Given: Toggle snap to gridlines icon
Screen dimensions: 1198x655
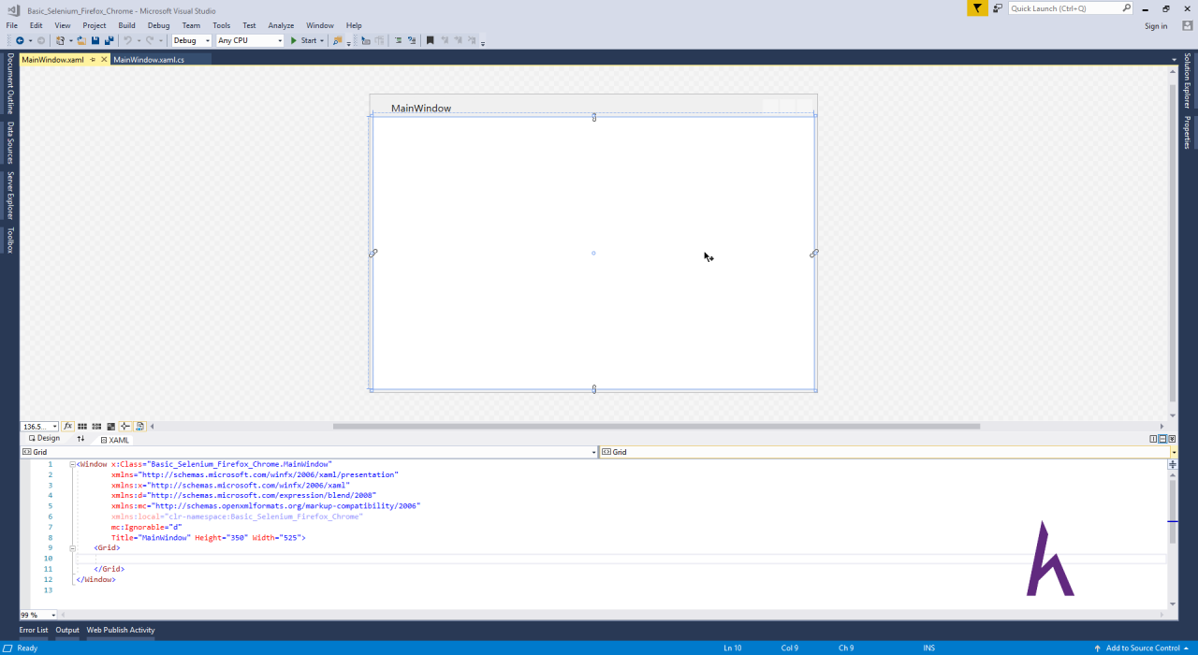Looking at the screenshot, I should click(x=96, y=426).
